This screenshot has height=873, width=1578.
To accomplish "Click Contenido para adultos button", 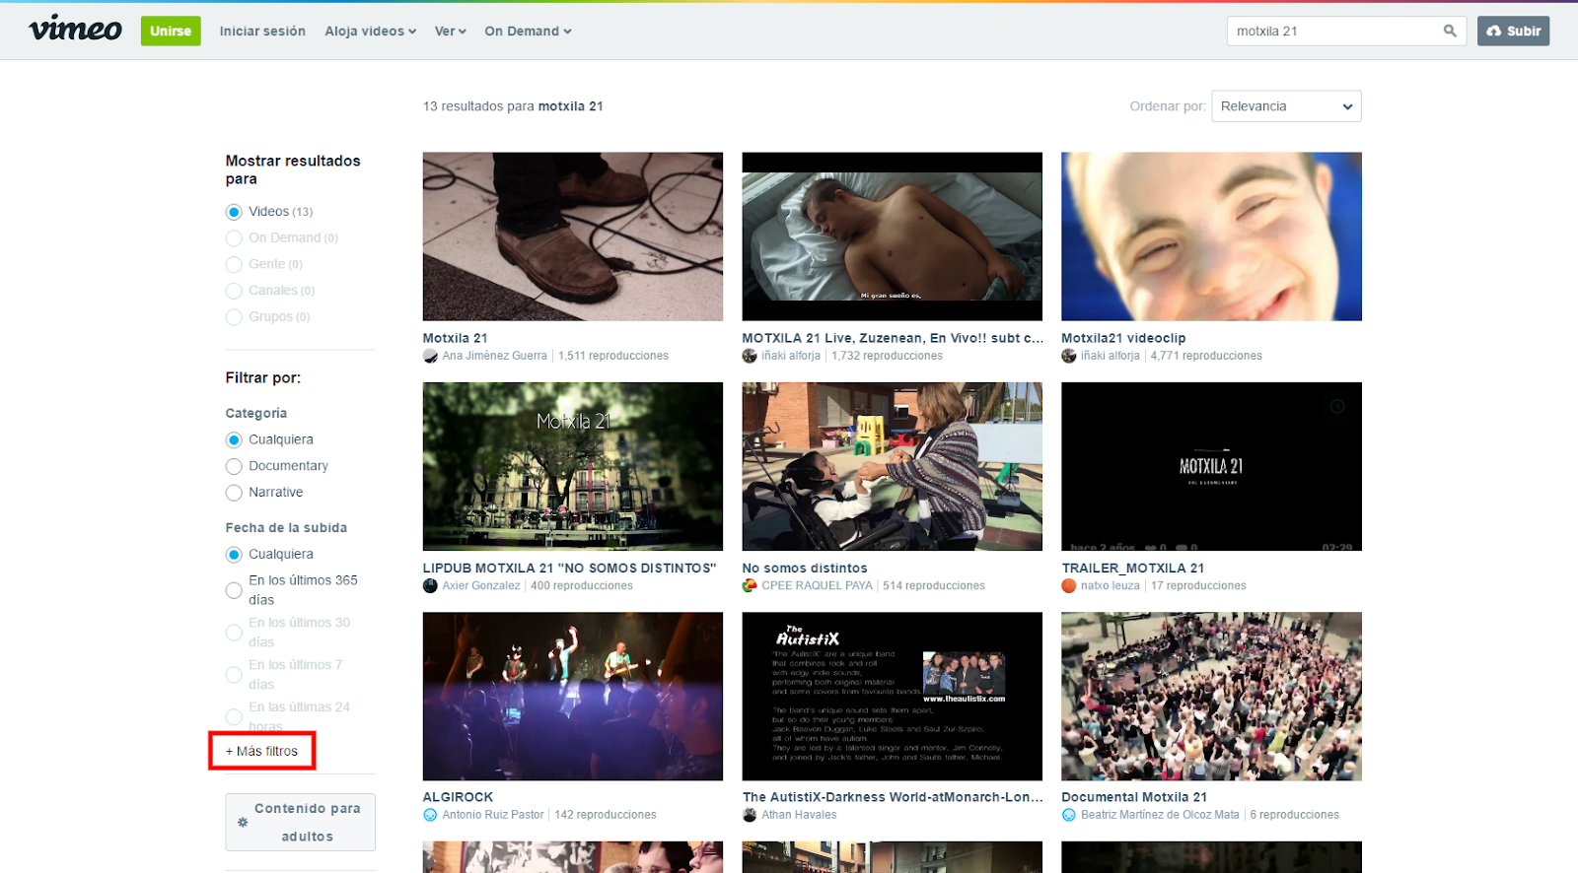I will click(x=300, y=822).
